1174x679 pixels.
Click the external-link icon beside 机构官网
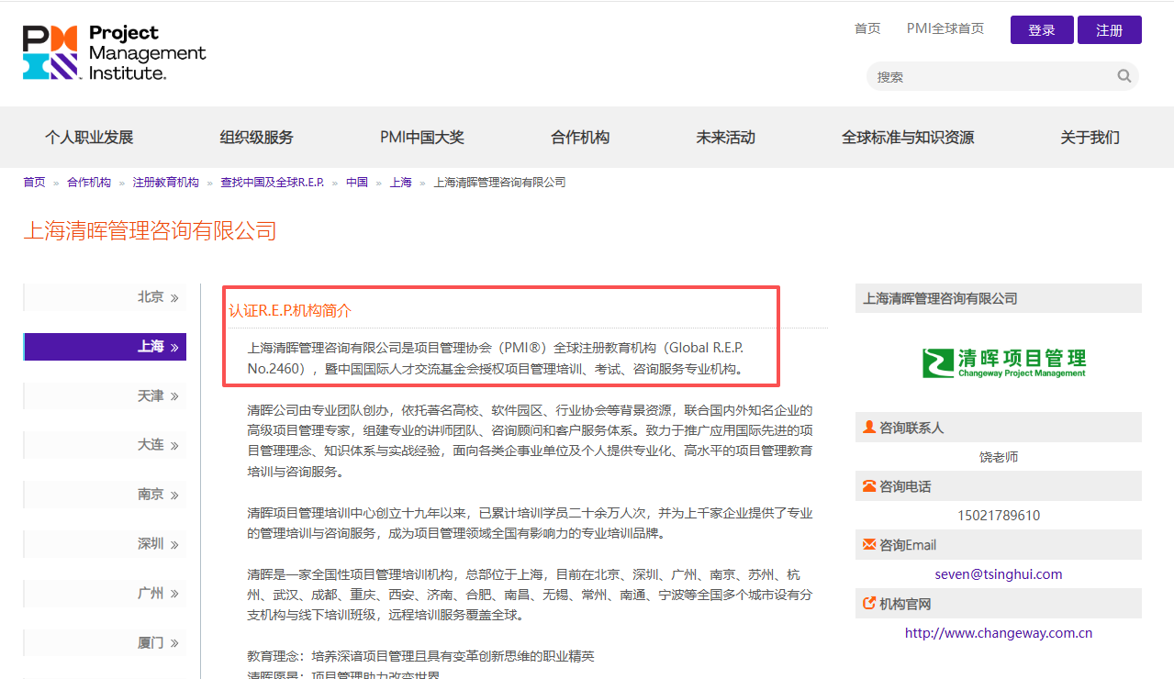click(869, 603)
